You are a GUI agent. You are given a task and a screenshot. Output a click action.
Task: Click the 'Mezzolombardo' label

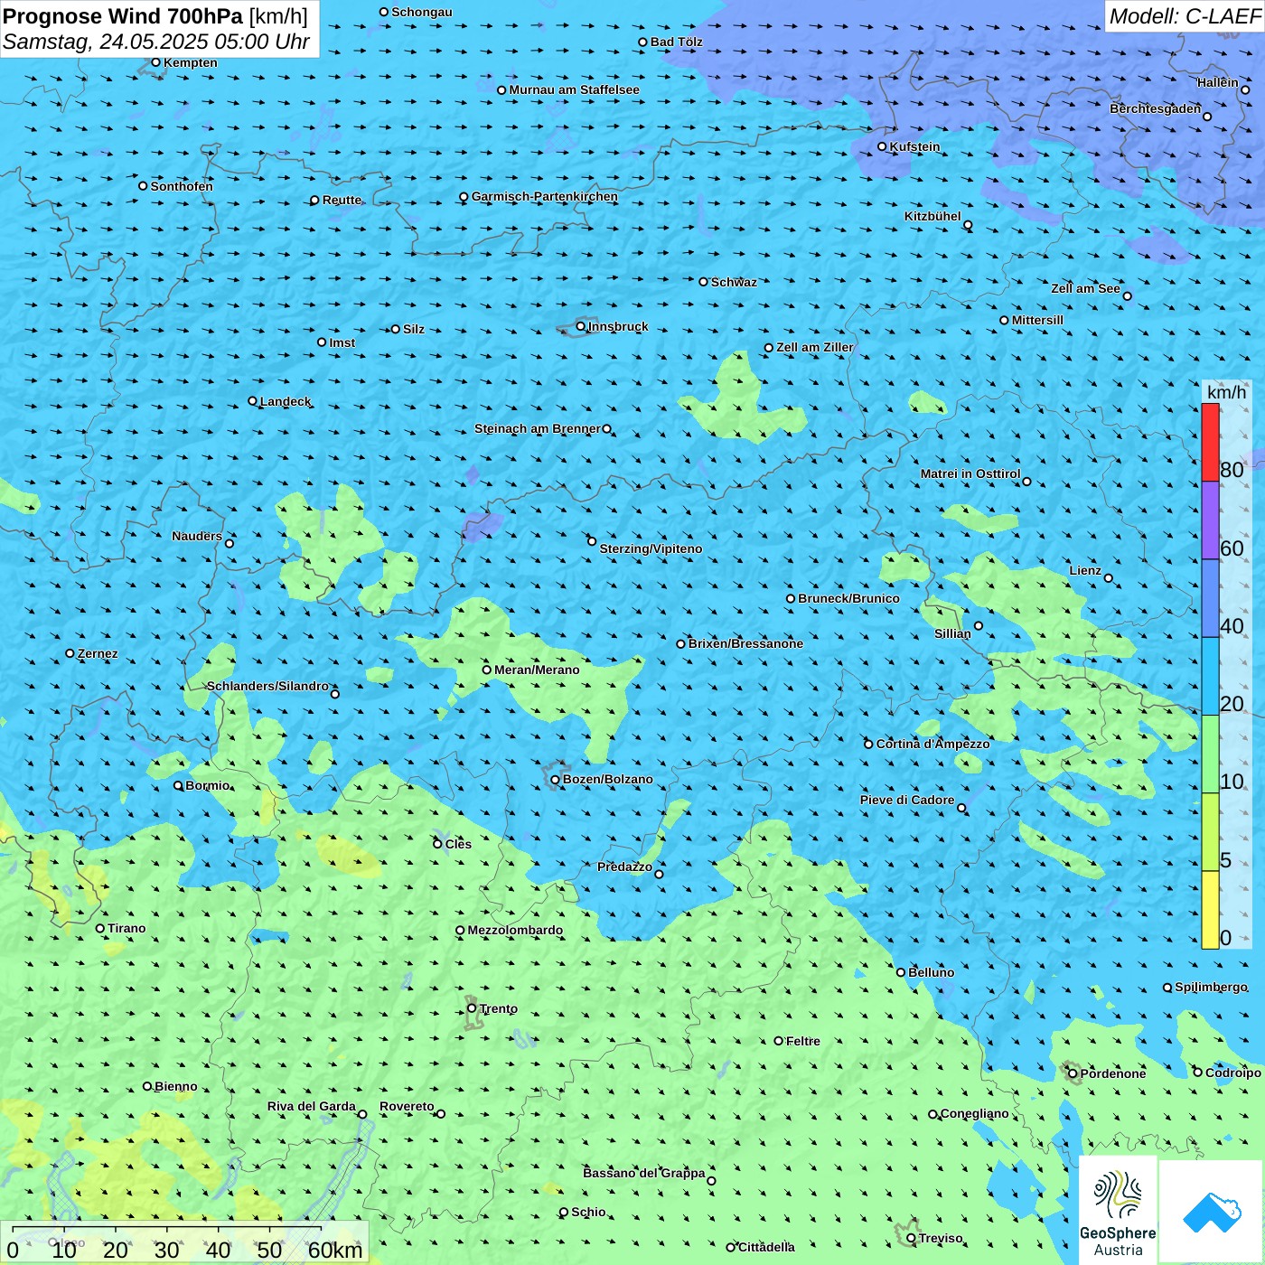(515, 930)
